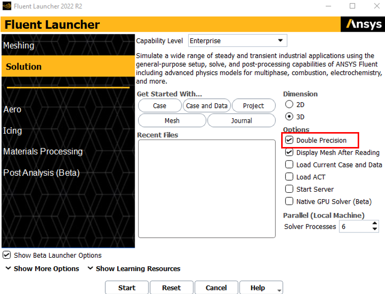Enable Native GPU Solver (Beta)
Viewport: 385px width, 294px height.
[x=289, y=201]
